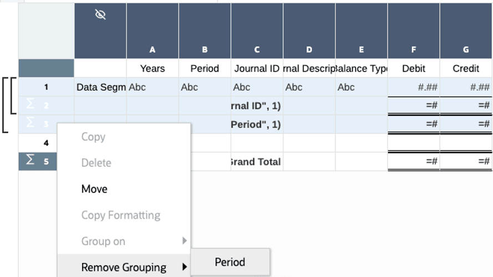
Task: Click the sigma icon on row 3
Action: click(30, 123)
